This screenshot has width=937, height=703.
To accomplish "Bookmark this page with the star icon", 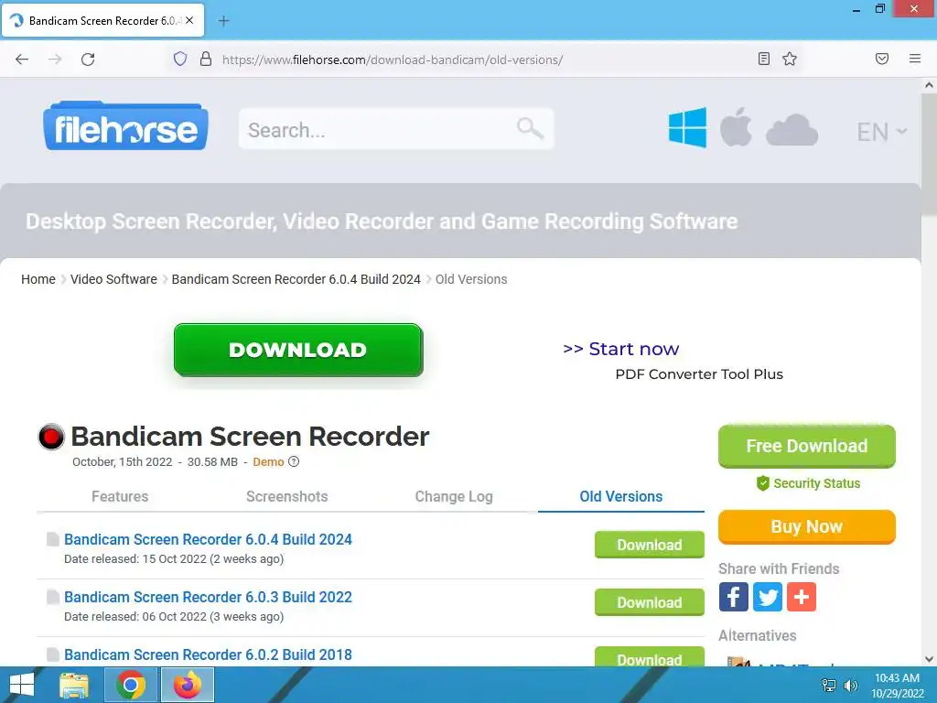I will click(790, 59).
